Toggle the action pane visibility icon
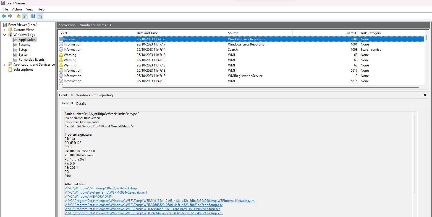432x217 pixels. 40,16
